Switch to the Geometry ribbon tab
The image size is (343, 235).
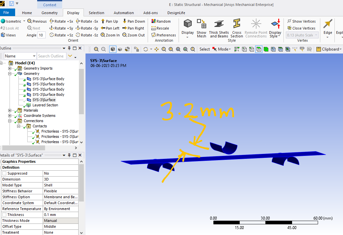pos(49,13)
